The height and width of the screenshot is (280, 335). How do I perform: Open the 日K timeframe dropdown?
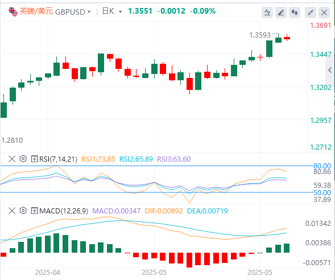[x=112, y=11]
